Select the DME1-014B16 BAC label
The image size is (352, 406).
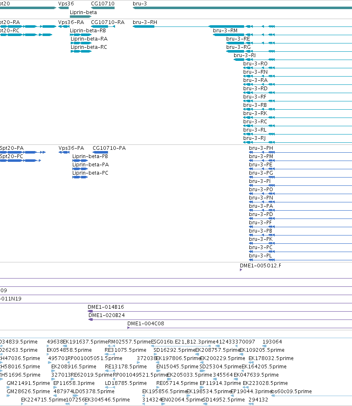tap(106, 307)
